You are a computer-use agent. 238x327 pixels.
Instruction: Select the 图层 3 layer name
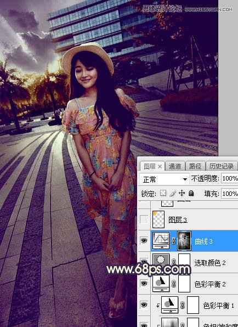(x=178, y=219)
